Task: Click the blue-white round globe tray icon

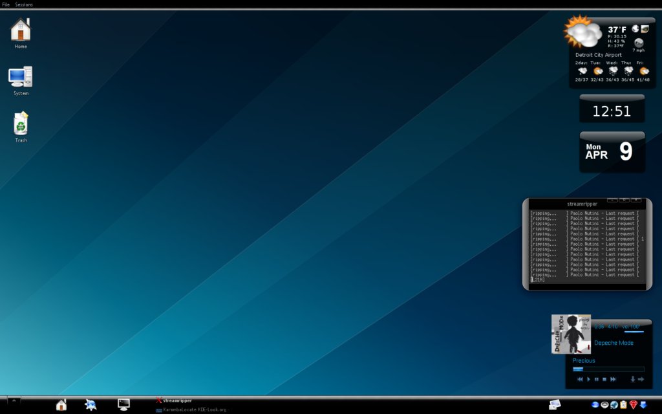Action: point(614,405)
